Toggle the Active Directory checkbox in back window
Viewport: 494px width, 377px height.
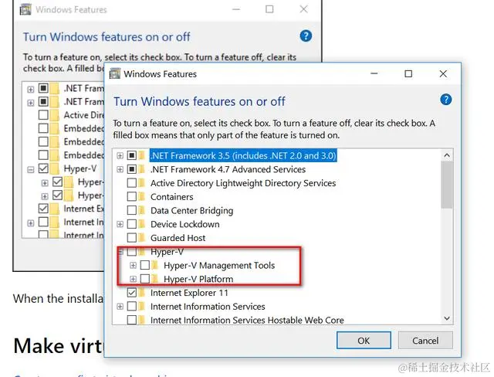tap(43, 115)
